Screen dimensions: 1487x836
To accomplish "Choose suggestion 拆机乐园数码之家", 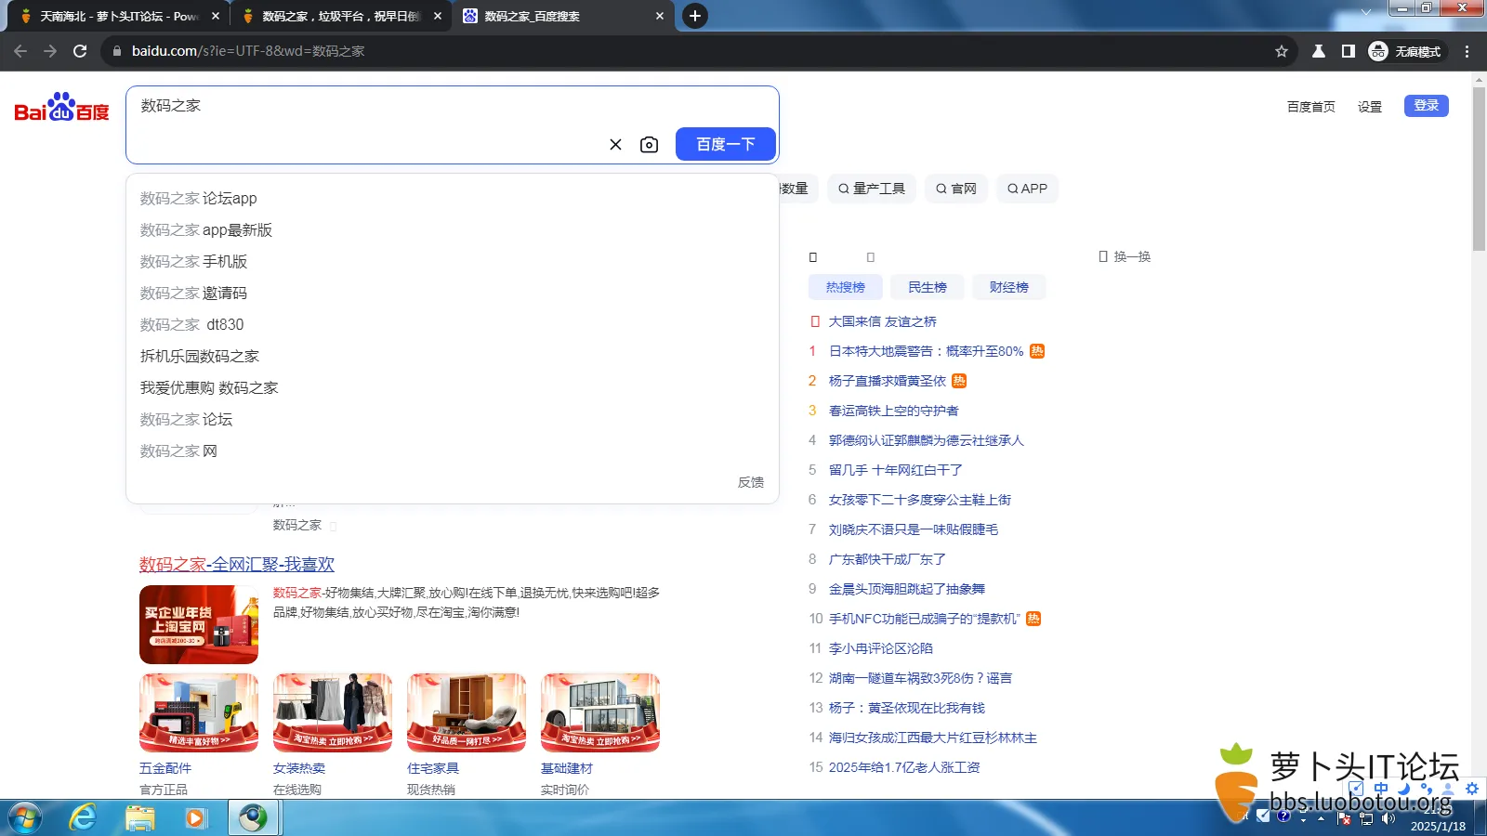I will (452, 356).
